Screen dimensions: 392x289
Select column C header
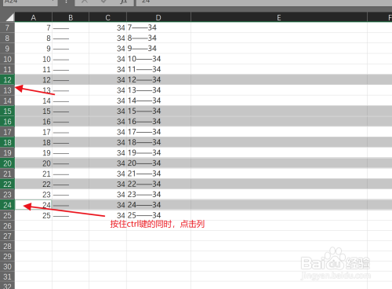click(107, 17)
